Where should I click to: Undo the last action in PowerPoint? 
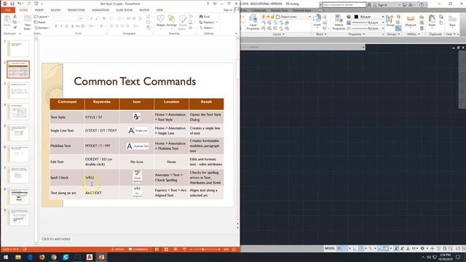(x=20, y=4)
